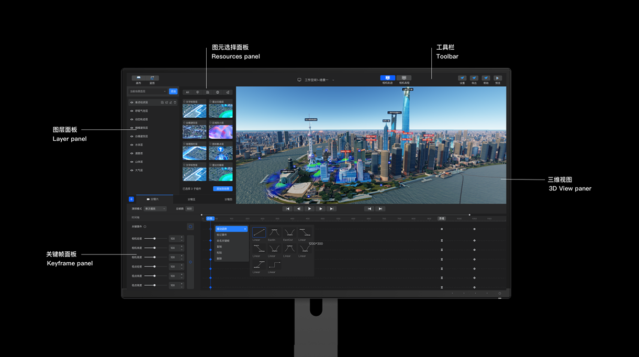Click the 预览 preview icon in toolbar
The image size is (639, 357).
coord(498,78)
